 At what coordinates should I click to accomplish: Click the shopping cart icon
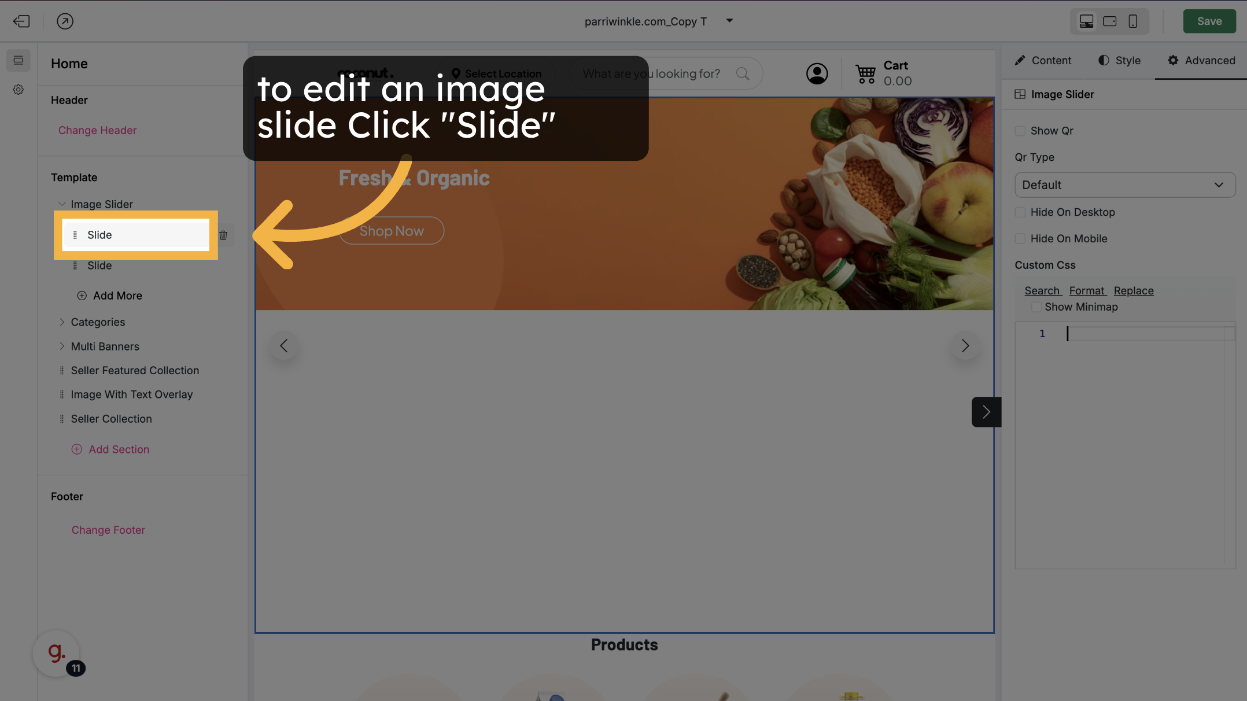866,74
